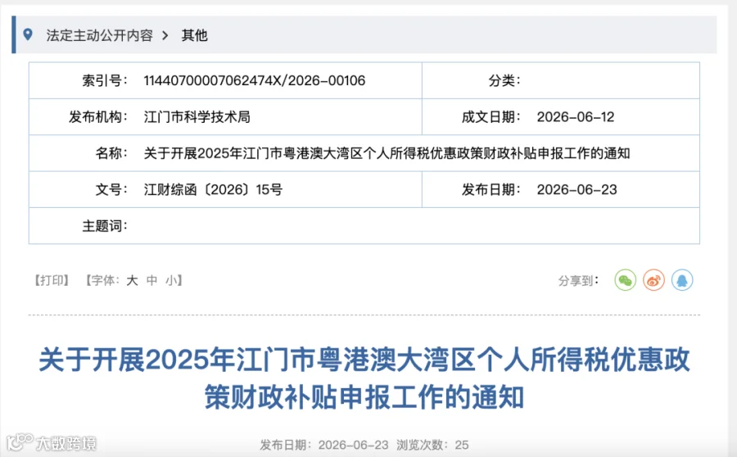
Task: Click publisher value 江门市科学技术局
Action: [x=197, y=116]
